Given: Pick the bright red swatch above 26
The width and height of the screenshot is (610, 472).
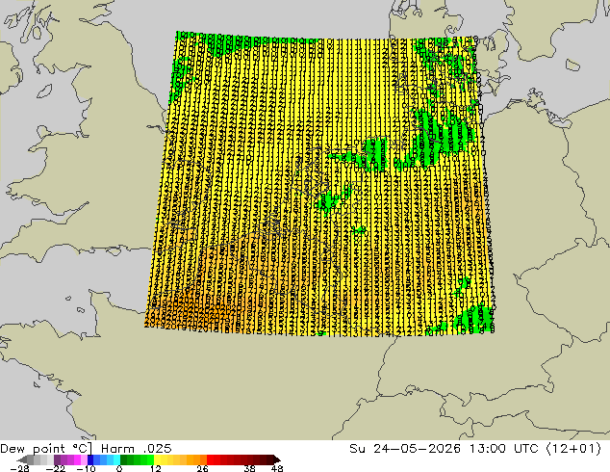Looking at the screenshot, I should 210,459.
